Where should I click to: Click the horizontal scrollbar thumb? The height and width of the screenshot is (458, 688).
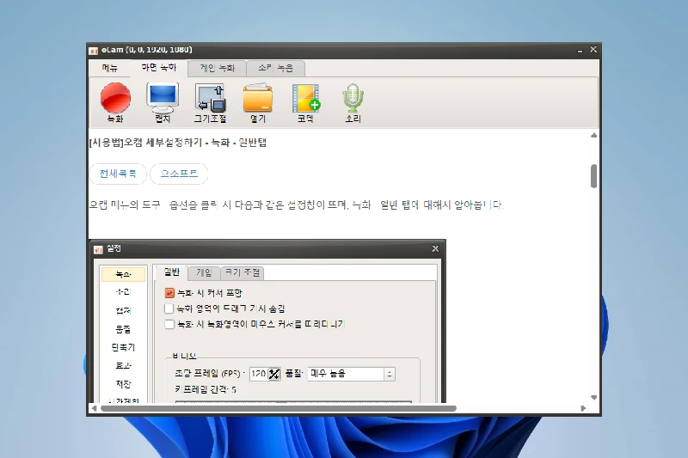click(x=279, y=408)
